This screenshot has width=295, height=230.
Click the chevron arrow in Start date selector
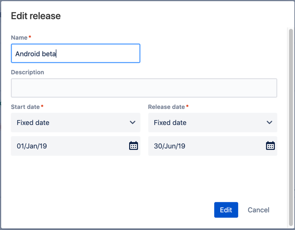(x=133, y=123)
